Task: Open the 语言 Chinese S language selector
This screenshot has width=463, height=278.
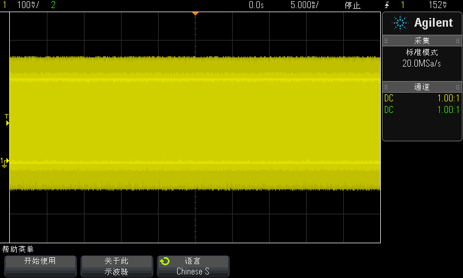Action: point(193,266)
